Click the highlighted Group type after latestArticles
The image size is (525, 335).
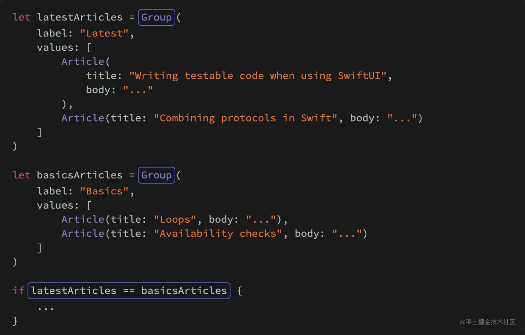click(156, 17)
